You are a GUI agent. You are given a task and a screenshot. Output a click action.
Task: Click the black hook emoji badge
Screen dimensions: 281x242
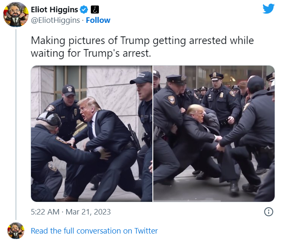95,9
